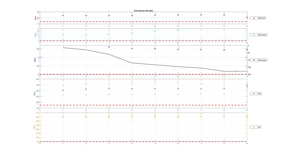
Task: Select the 'VBD bleed' legend entry
Action: pyautogui.click(x=258, y=18)
